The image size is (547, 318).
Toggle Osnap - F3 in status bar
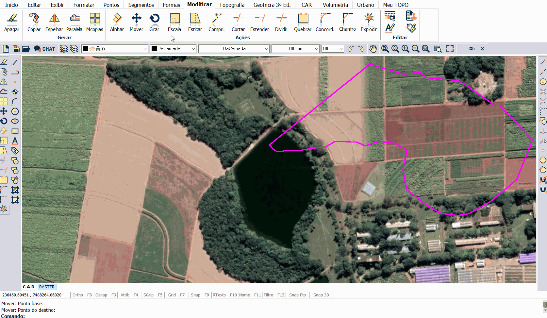pyautogui.click(x=106, y=295)
